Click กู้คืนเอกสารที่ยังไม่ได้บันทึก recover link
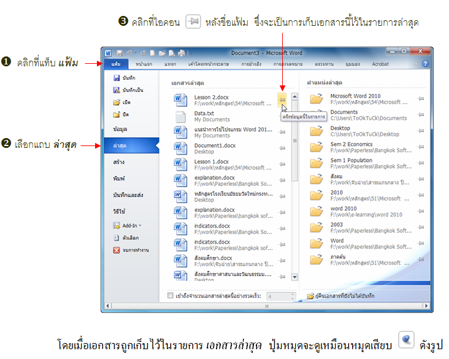 coord(341,296)
